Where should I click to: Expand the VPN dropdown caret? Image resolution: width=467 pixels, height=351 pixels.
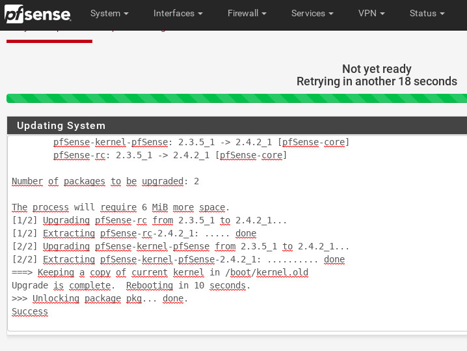[x=382, y=14]
